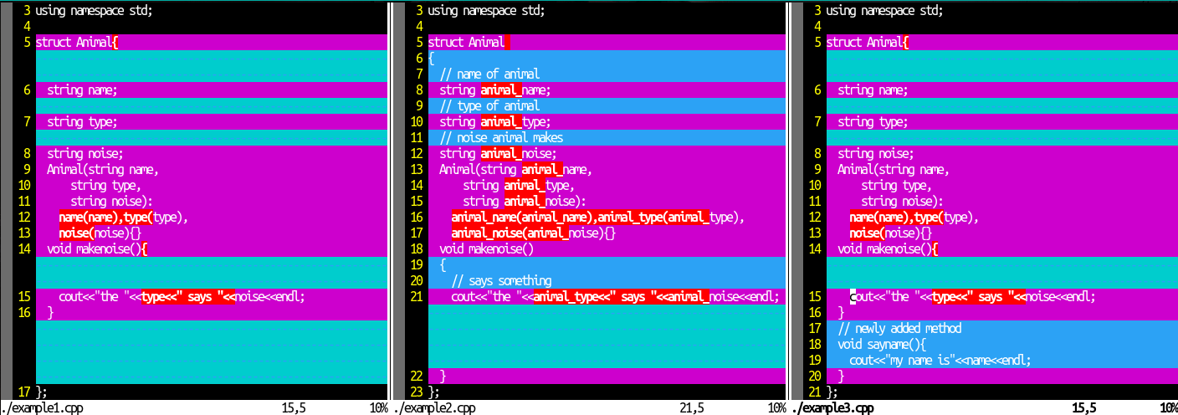Click the vertical split between example2 and example3

(789, 201)
